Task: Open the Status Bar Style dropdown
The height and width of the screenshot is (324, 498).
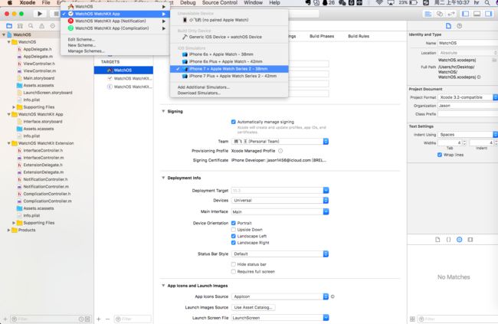Action: pyautogui.click(x=280, y=254)
